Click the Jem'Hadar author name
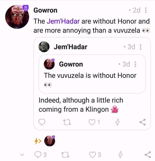 tap(70, 47)
